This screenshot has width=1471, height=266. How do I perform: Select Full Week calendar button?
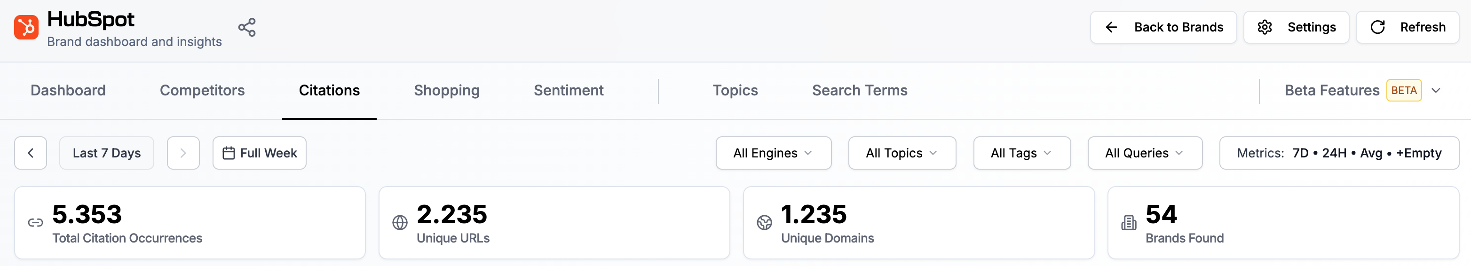259,153
